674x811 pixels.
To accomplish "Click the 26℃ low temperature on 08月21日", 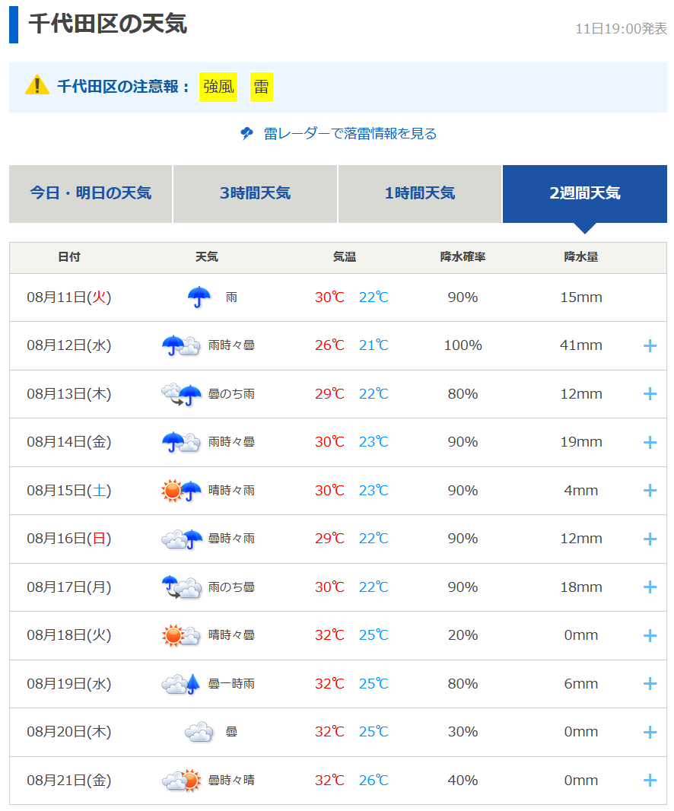I will pyautogui.click(x=374, y=781).
